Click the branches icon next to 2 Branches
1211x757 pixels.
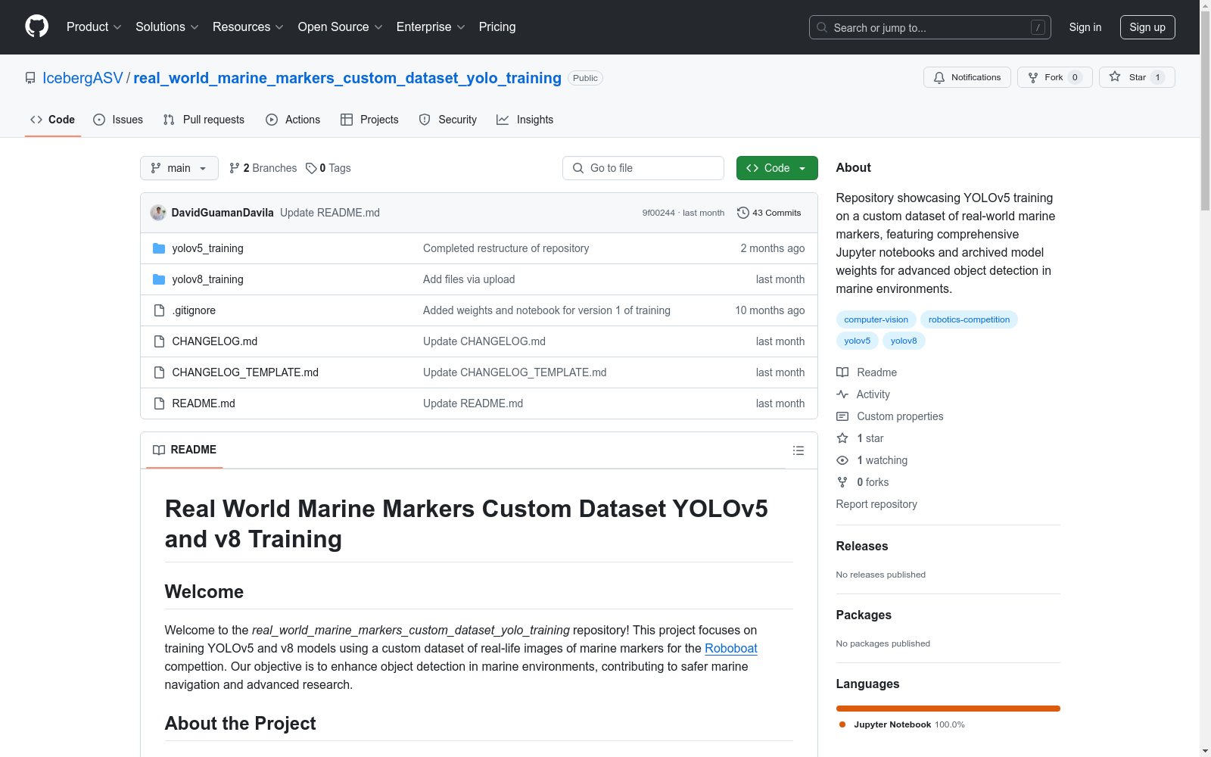(x=235, y=168)
